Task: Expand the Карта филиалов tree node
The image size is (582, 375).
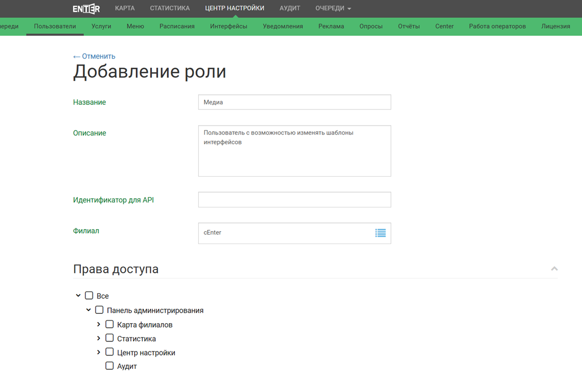Action: click(x=99, y=325)
